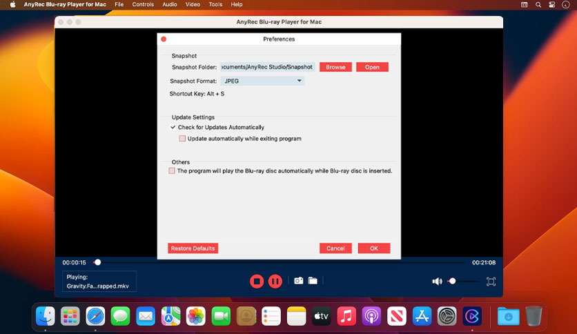Click Browse for snapshot folder

click(335, 67)
